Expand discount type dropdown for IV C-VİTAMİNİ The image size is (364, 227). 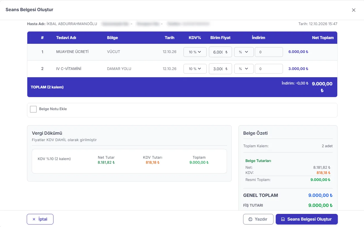pyautogui.click(x=244, y=69)
